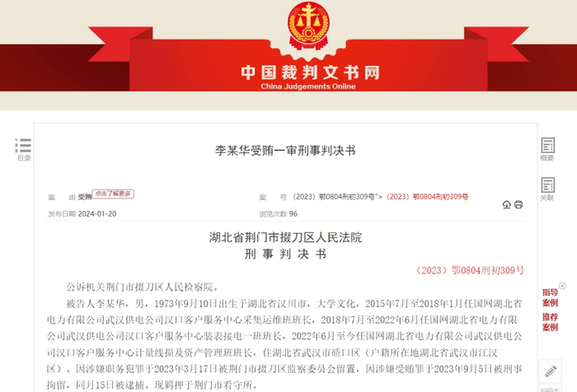
Task: Print the judgment document icon
Action: click(518, 204)
